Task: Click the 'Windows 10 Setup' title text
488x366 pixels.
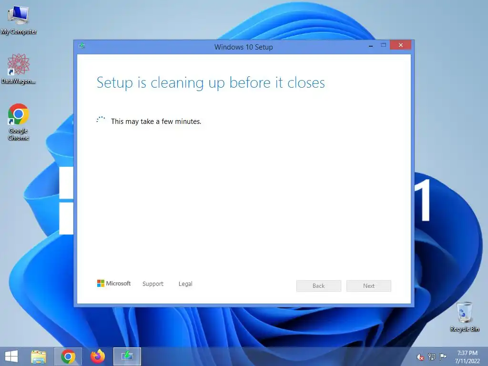Action: coord(244,47)
